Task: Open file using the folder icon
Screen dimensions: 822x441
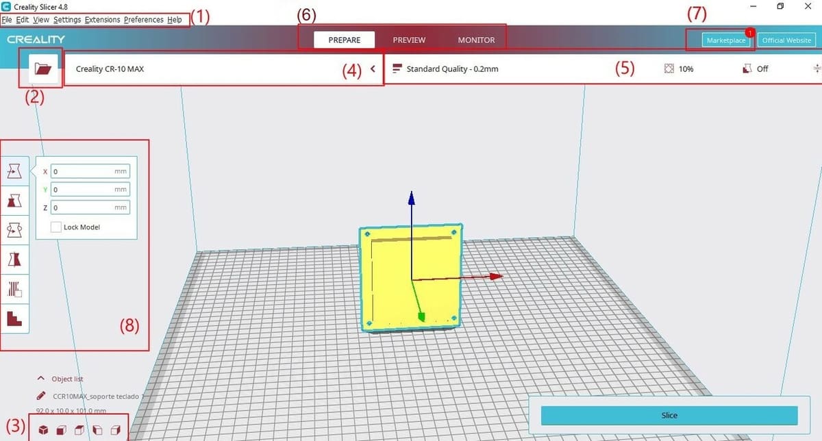Action: [x=42, y=69]
